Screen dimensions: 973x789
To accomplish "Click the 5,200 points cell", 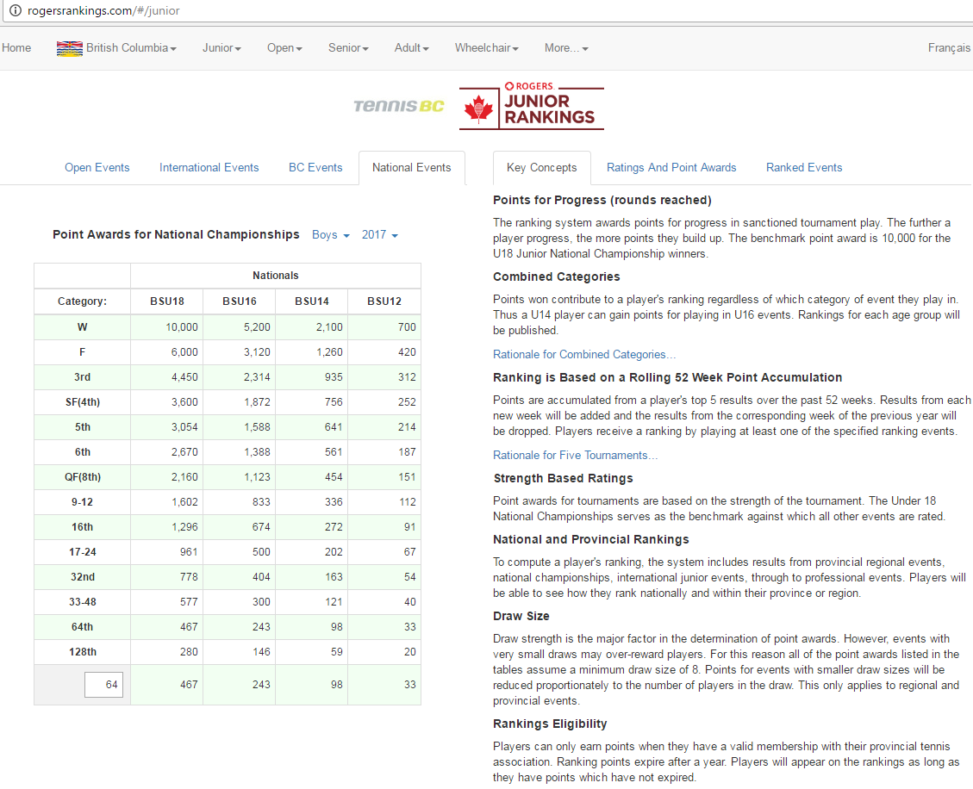I will tap(240, 327).
